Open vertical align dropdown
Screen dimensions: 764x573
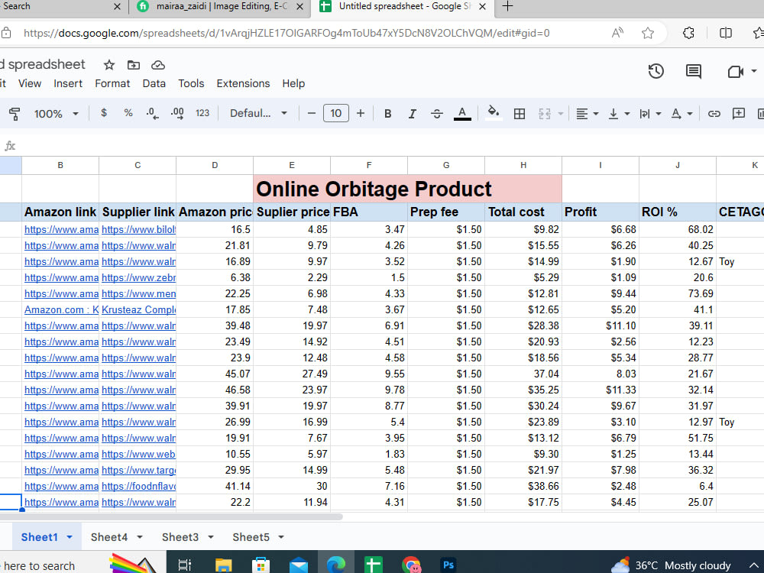click(x=619, y=114)
